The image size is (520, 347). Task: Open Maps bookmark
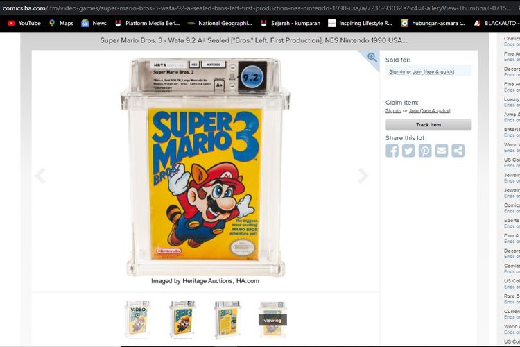[61, 23]
